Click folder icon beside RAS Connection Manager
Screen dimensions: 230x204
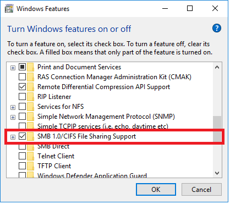click(31, 77)
